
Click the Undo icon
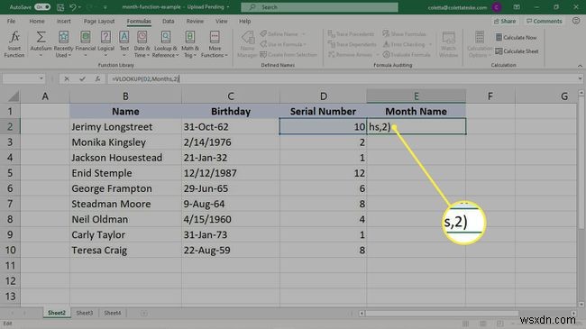point(73,7)
